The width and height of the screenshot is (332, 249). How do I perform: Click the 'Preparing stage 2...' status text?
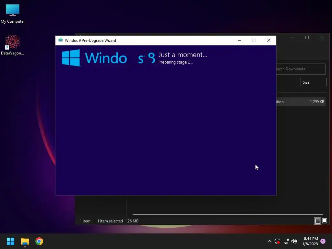tap(176, 62)
